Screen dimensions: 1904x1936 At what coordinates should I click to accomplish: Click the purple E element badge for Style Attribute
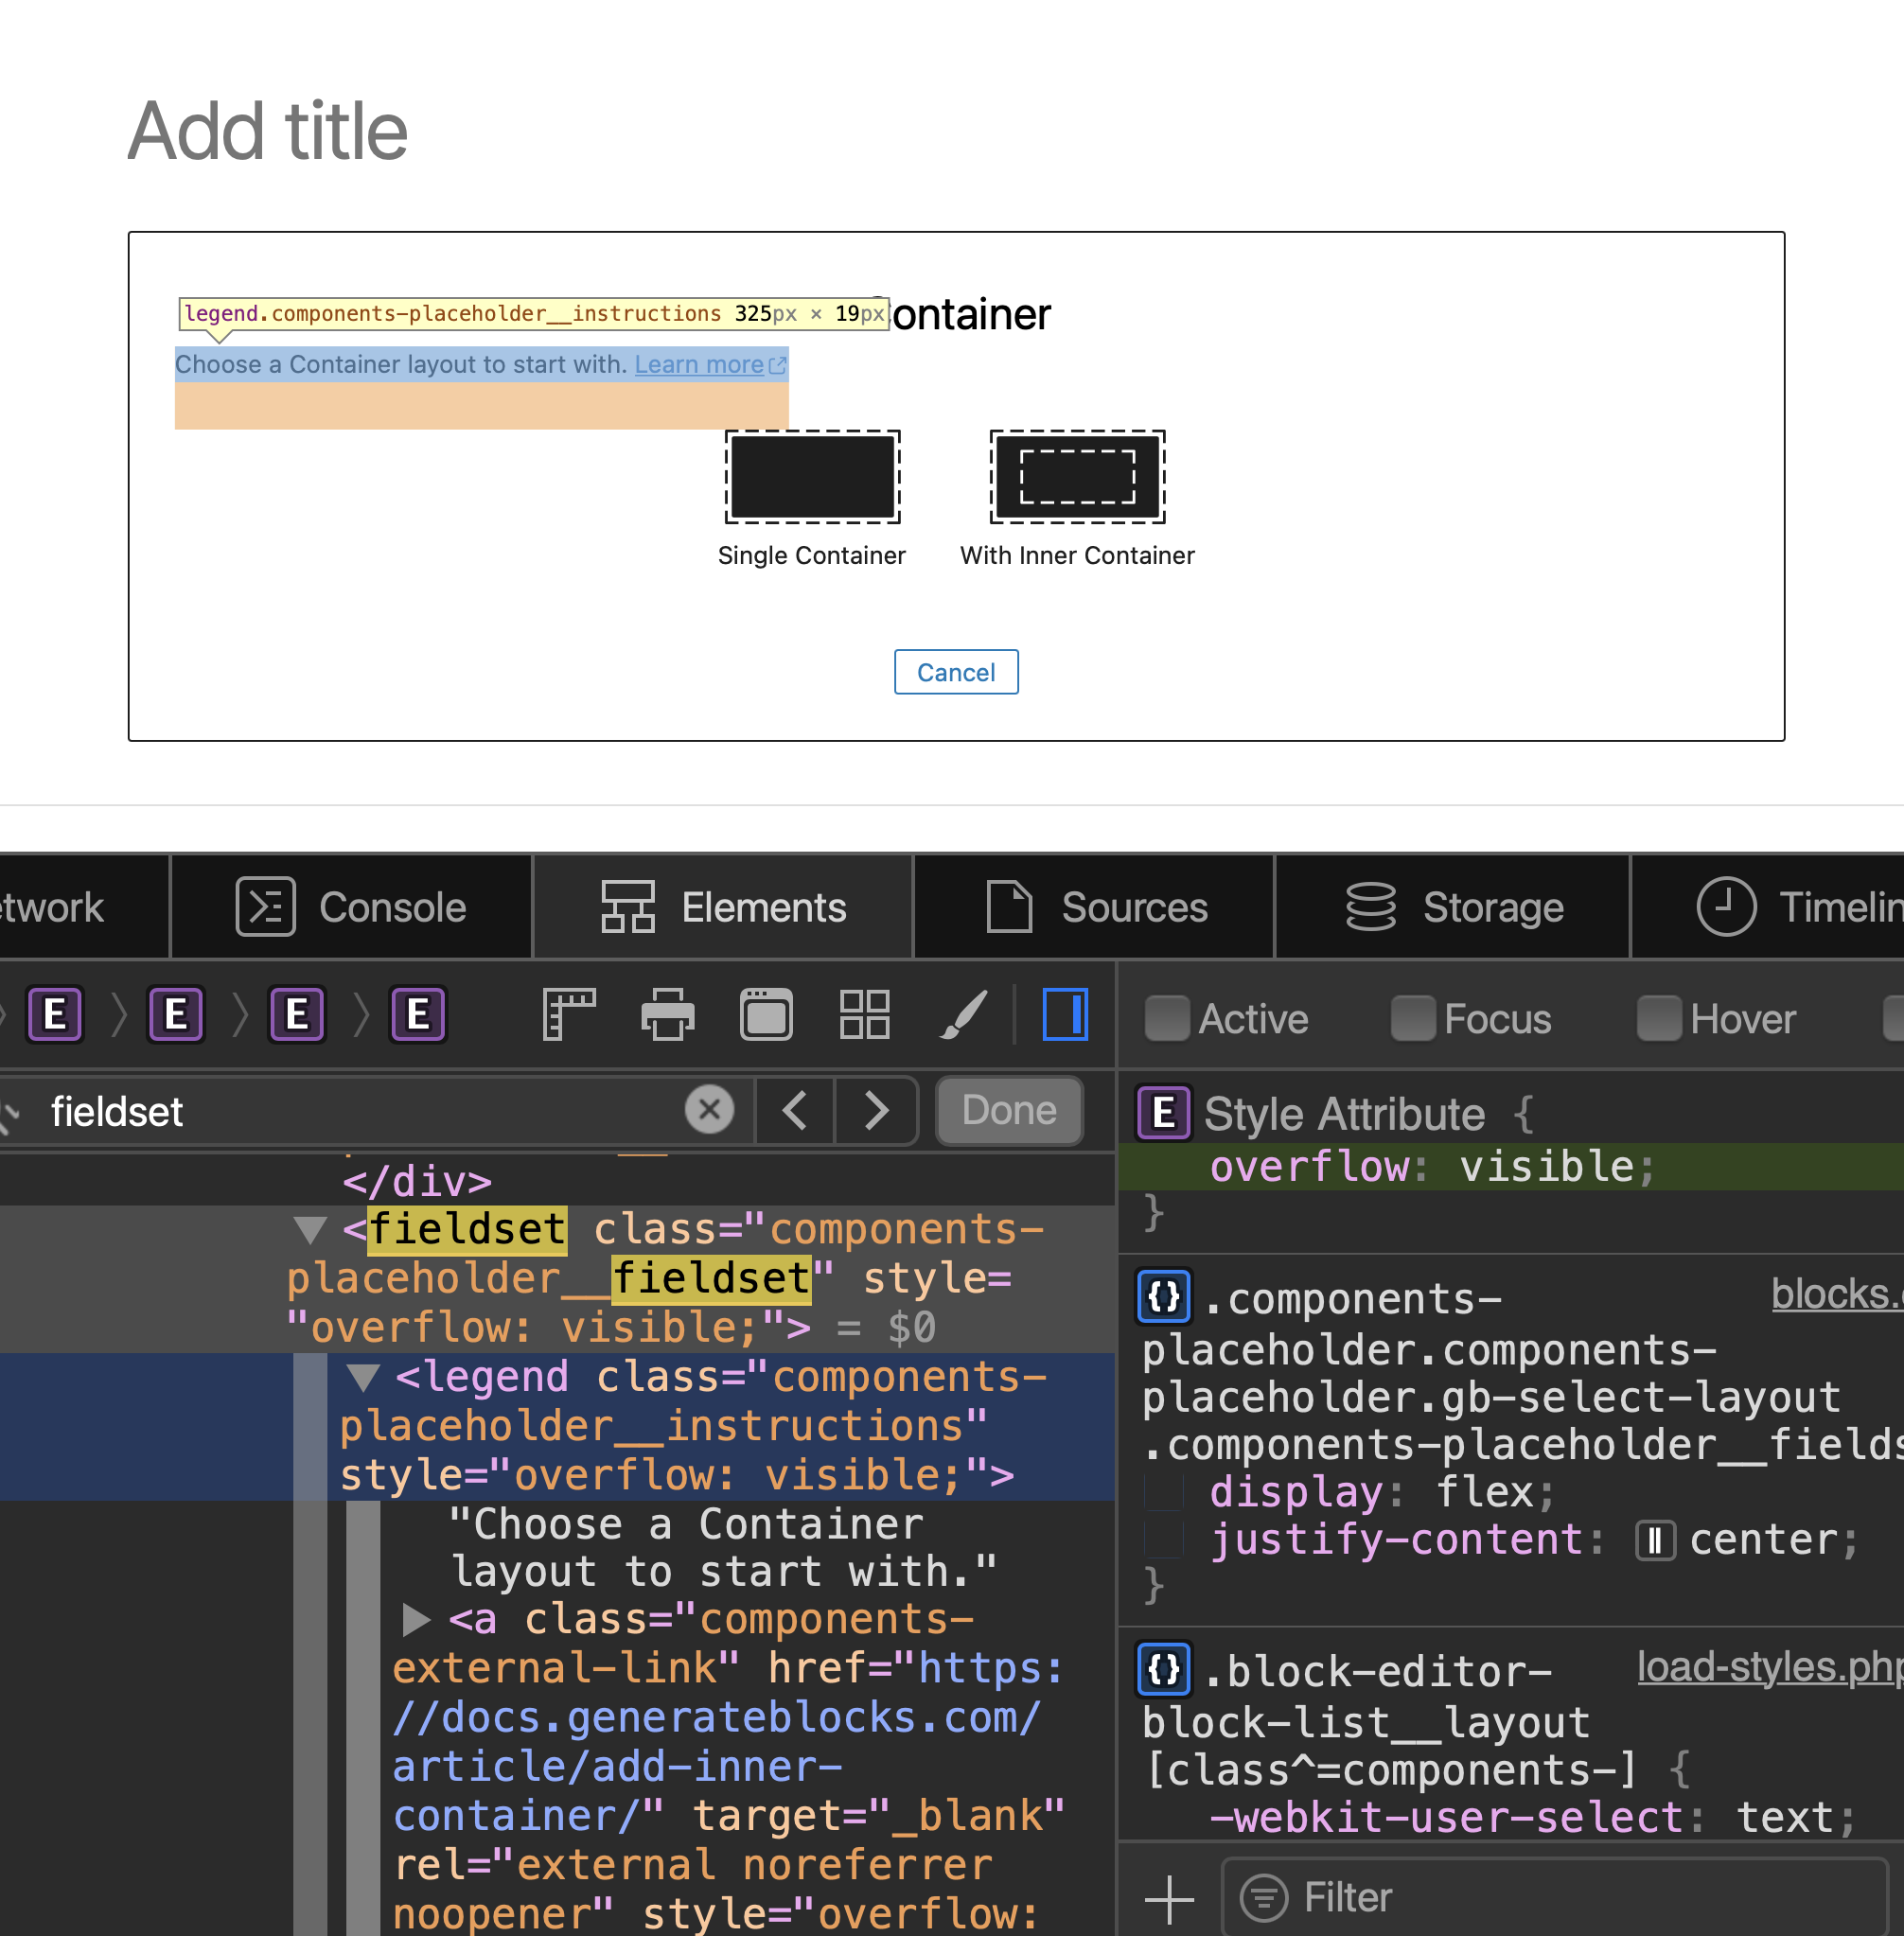[1162, 1113]
